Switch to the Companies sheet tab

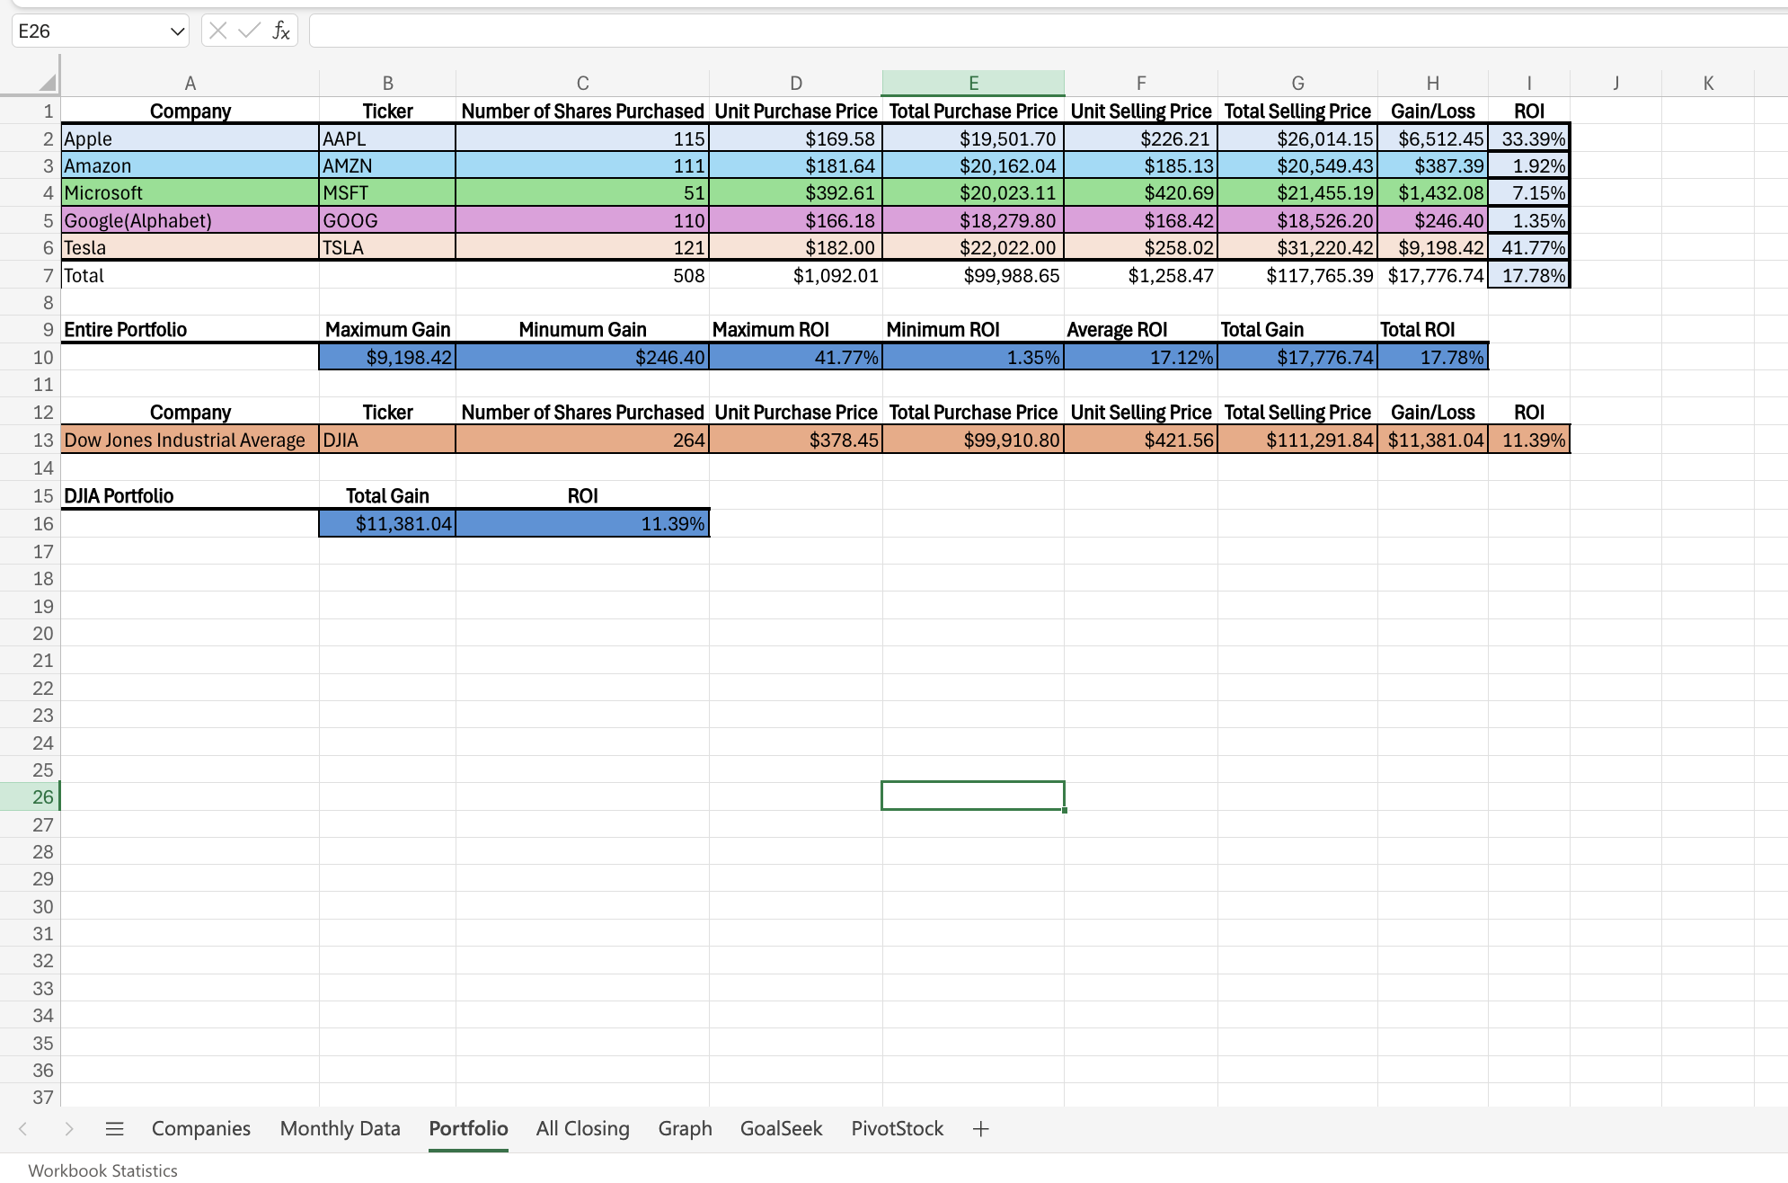(x=200, y=1128)
